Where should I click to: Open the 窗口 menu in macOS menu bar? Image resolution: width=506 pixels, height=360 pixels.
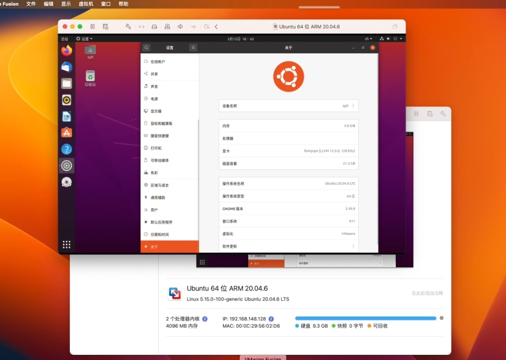tap(106, 4)
